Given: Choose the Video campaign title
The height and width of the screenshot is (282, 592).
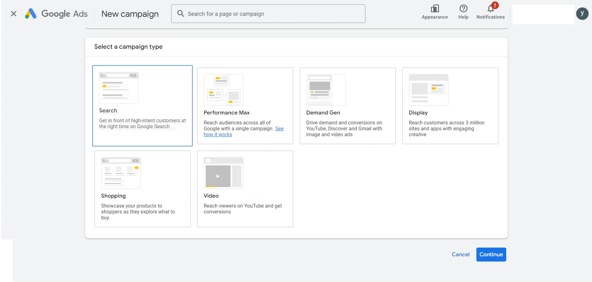Looking at the screenshot, I should [211, 196].
